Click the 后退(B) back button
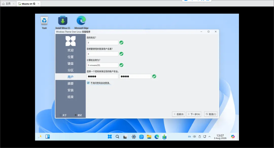 coord(179,114)
